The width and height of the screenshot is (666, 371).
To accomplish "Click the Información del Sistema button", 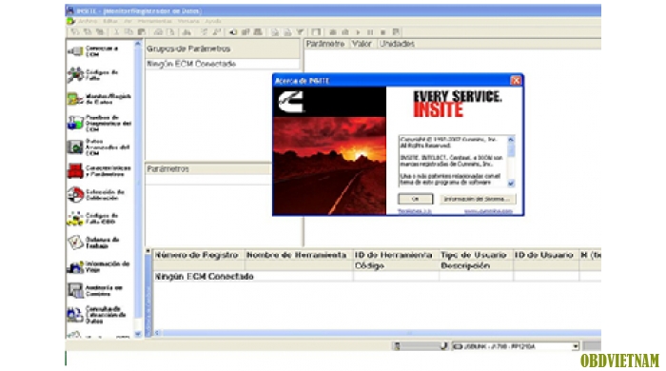I will pyautogui.click(x=477, y=199).
